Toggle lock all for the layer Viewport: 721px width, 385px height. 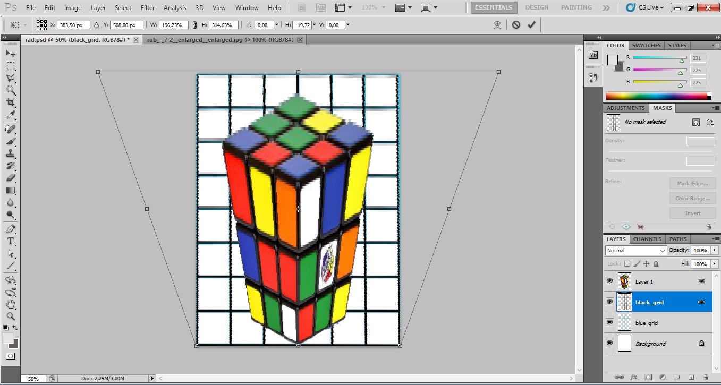coord(656,264)
